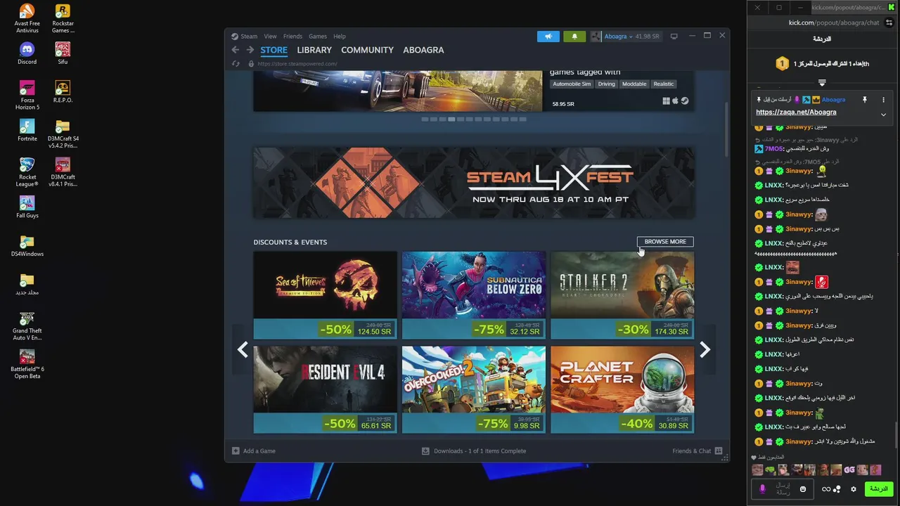
Task: Open the View menu
Action: 270,37
